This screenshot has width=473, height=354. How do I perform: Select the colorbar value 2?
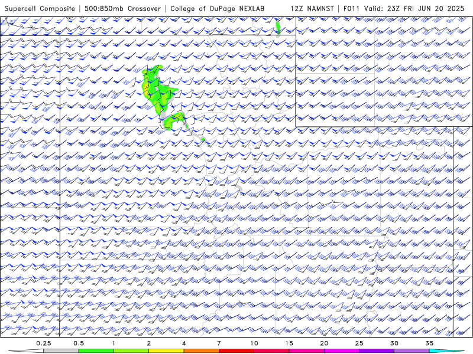coord(149,343)
